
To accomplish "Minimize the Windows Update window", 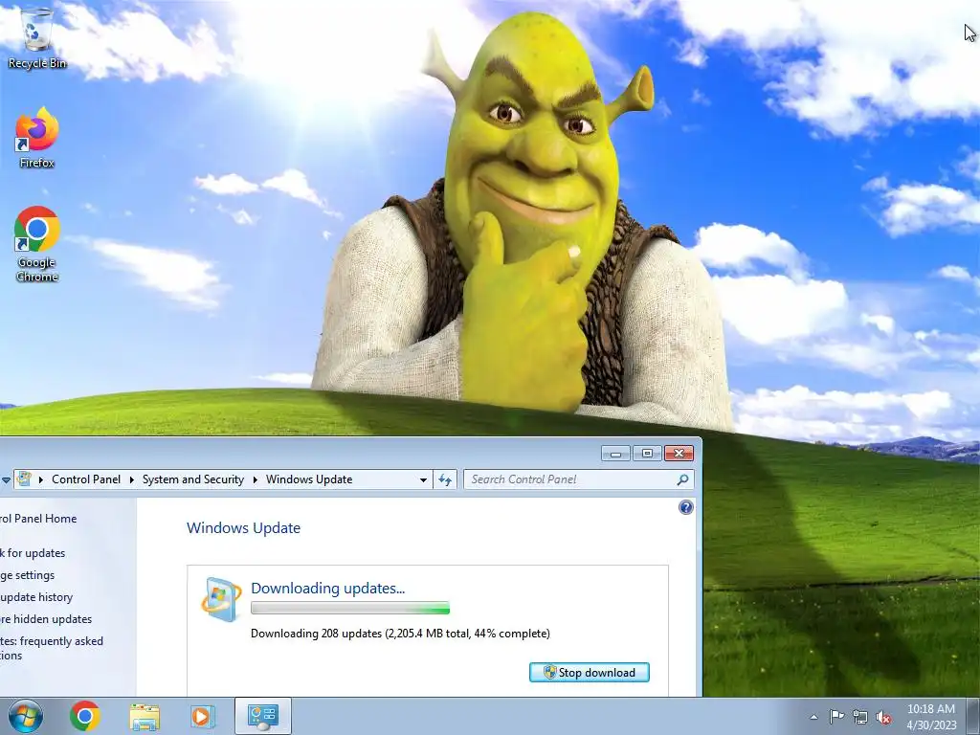I will click(x=615, y=453).
